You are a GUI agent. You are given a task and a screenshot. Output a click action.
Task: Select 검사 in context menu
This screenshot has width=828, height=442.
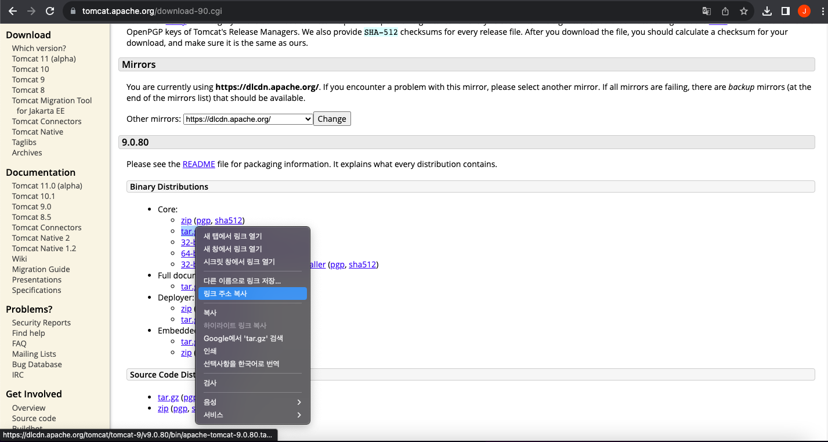252,383
